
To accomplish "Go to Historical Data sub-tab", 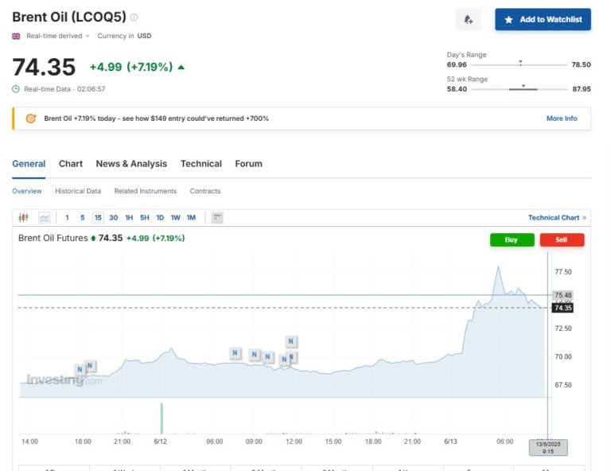I will click(x=78, y=191).
